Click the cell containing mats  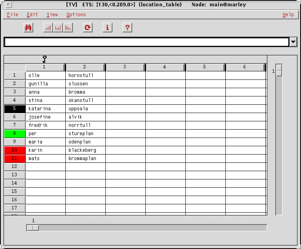(46, 158)
